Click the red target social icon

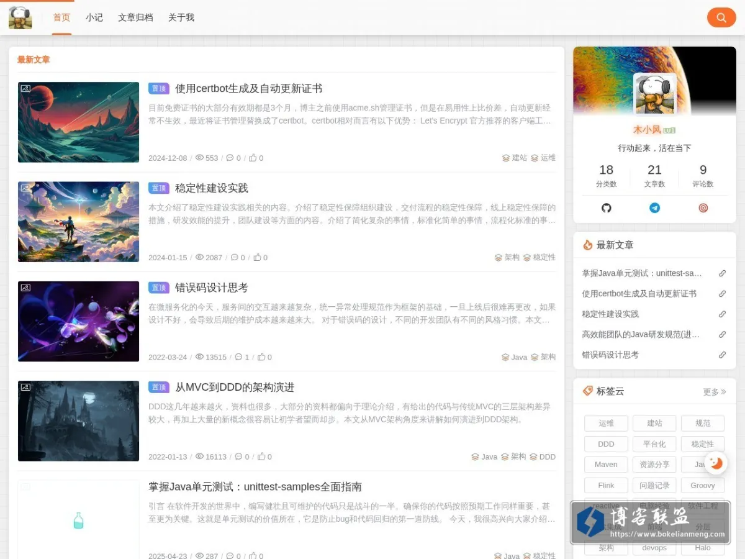[703, 208]
